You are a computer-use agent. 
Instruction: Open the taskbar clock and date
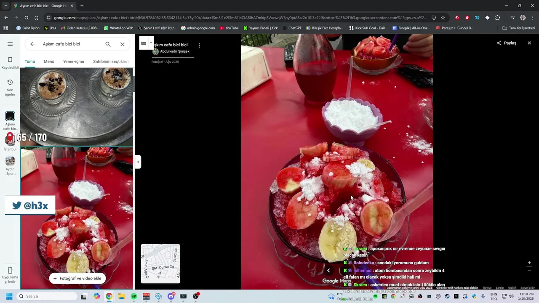coord(526,296)
